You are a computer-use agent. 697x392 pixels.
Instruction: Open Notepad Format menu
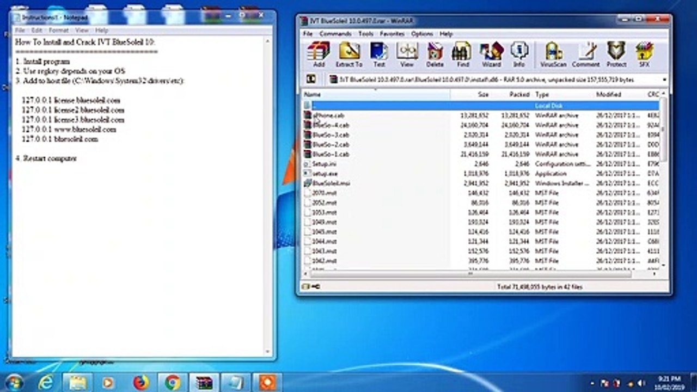coord(59,30)
